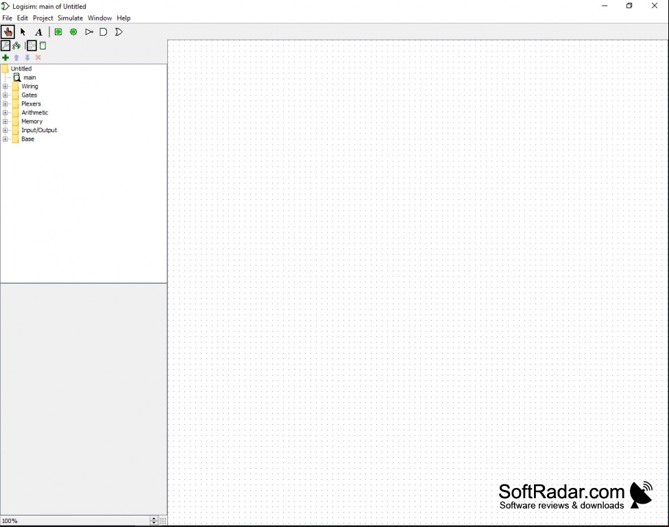The height and width of the screenshot is (527, 669).
Task: Increase zoom with the up stepper arrow
Action: coord(154,519)
